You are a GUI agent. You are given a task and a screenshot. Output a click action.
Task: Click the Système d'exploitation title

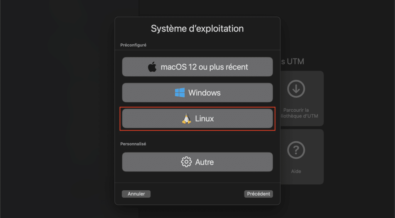[197, 29]
